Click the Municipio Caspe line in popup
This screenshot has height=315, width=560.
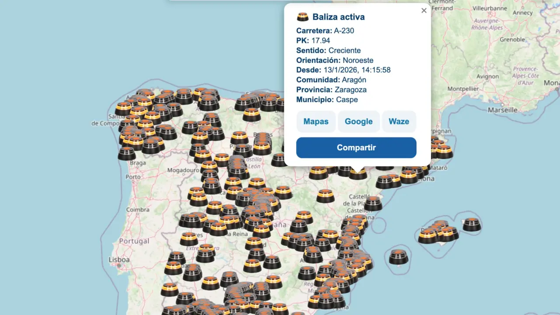(327, 100)
